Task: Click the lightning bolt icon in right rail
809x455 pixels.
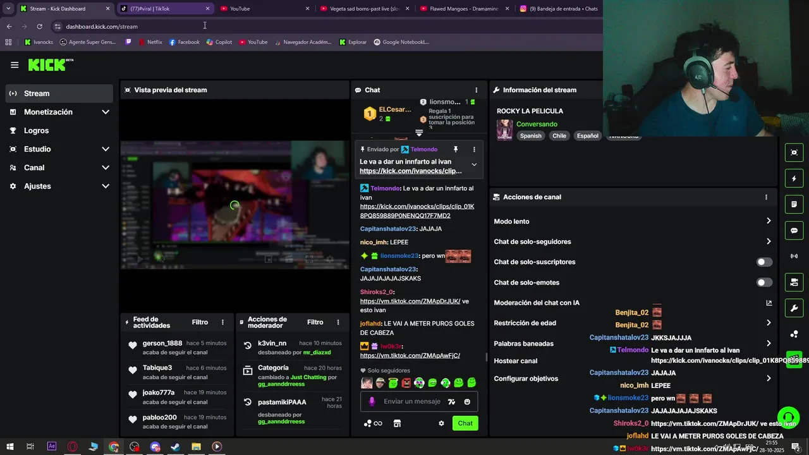Action: [x=794, y=179]
